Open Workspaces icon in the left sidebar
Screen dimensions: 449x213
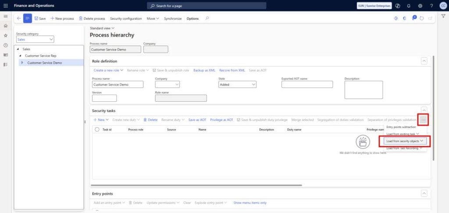coord(5,55)
